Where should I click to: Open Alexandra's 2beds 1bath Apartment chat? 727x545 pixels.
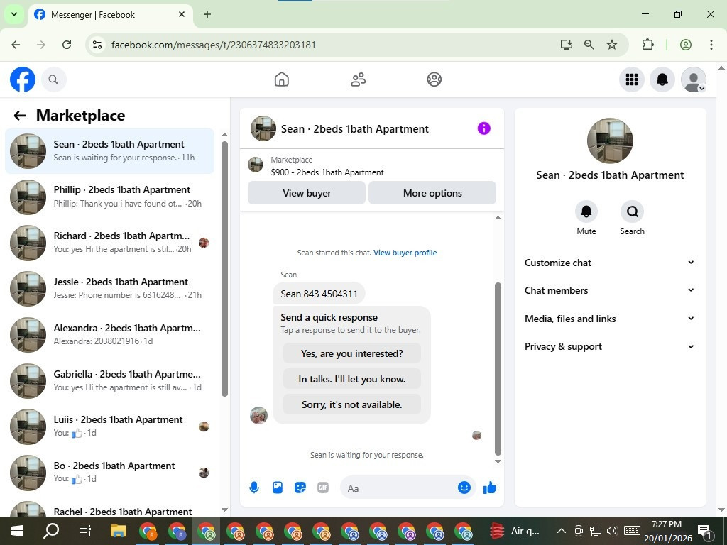coord(110,335)
